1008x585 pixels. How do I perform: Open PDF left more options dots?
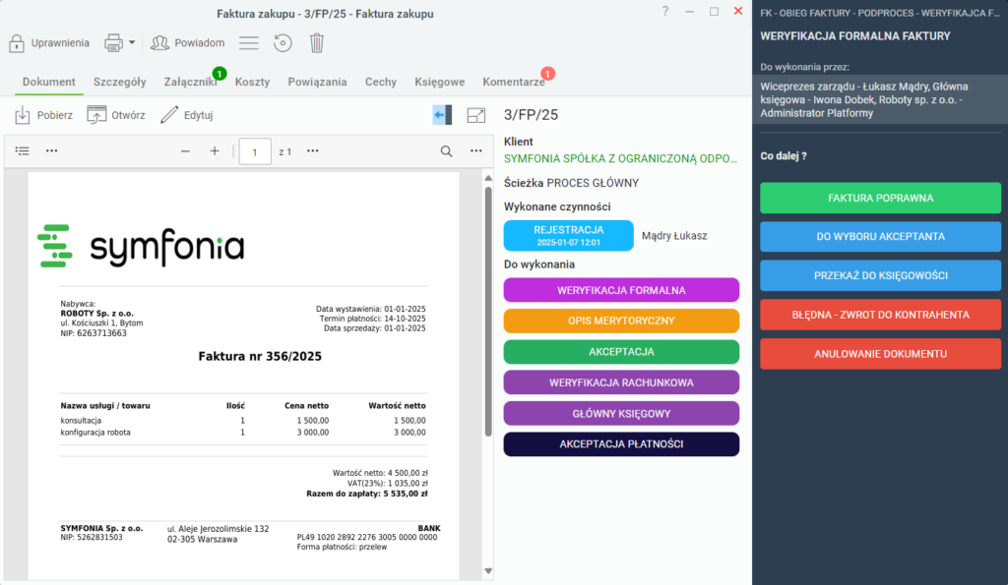52,151
